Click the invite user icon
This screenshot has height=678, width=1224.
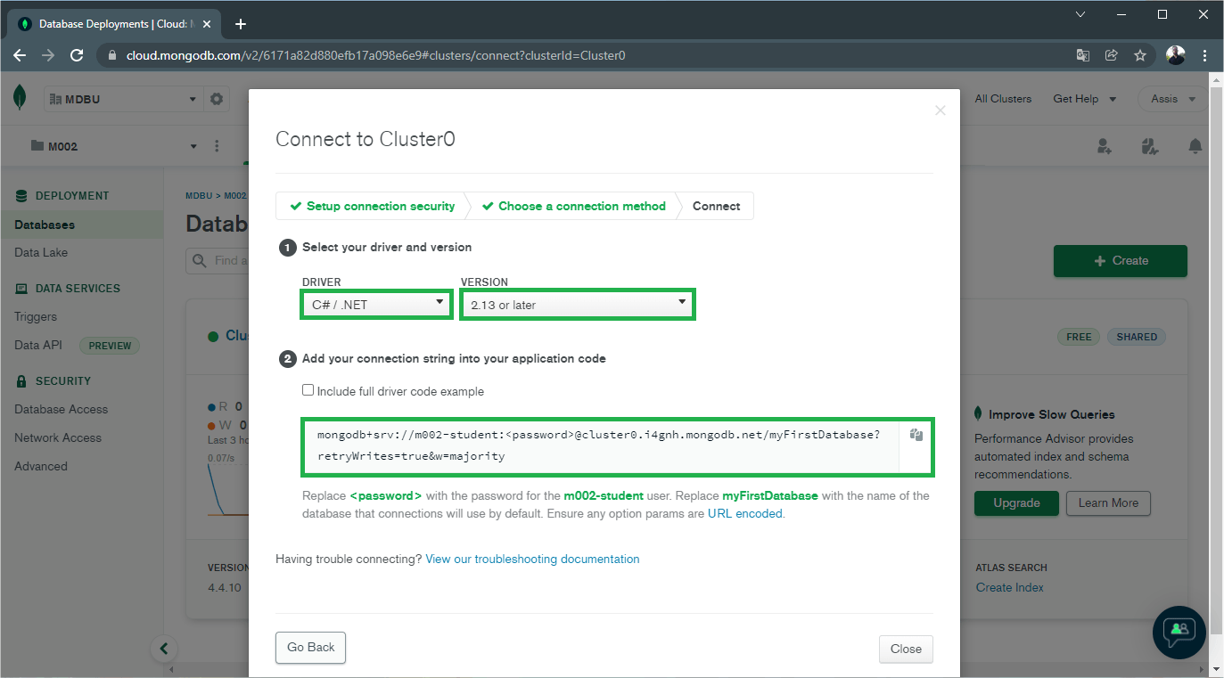pyautogui.click(x=1105, y=146)
